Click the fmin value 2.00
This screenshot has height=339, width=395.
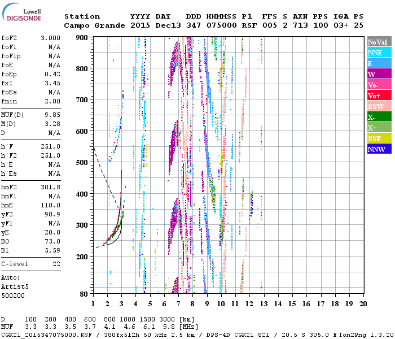tap(52, 101)
